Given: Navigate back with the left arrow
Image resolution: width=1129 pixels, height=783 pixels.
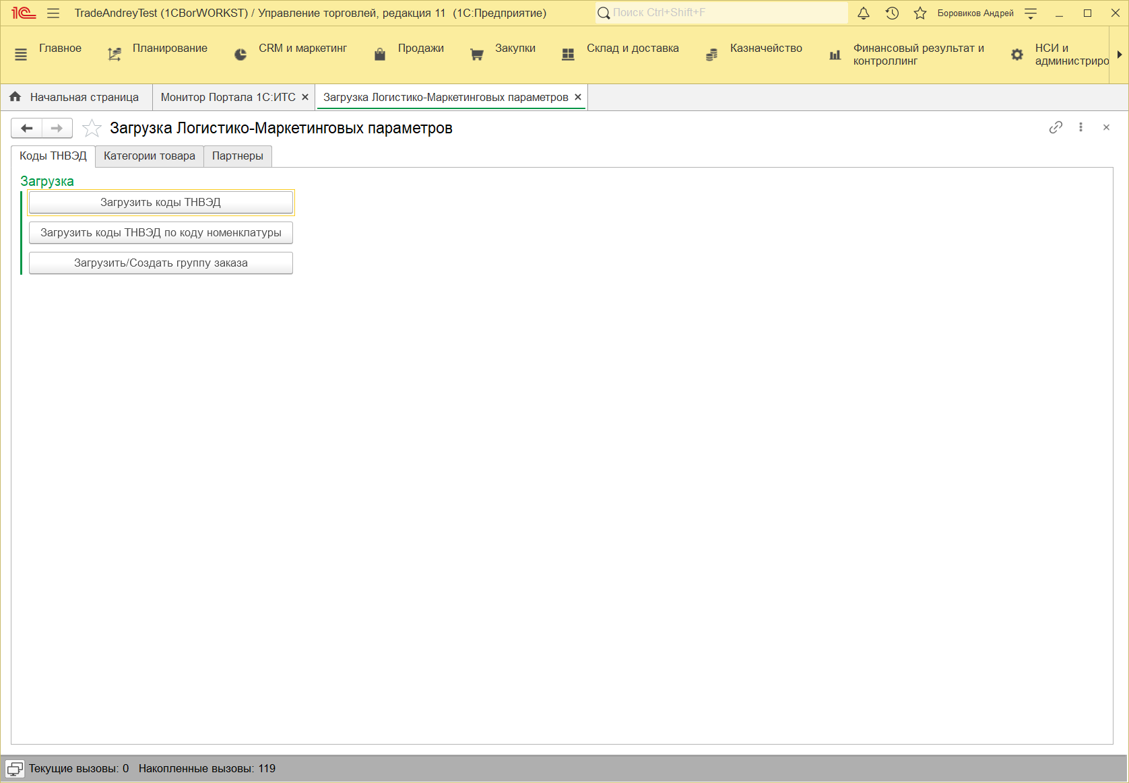Looking at the screenshot, I should click(27, 128).
